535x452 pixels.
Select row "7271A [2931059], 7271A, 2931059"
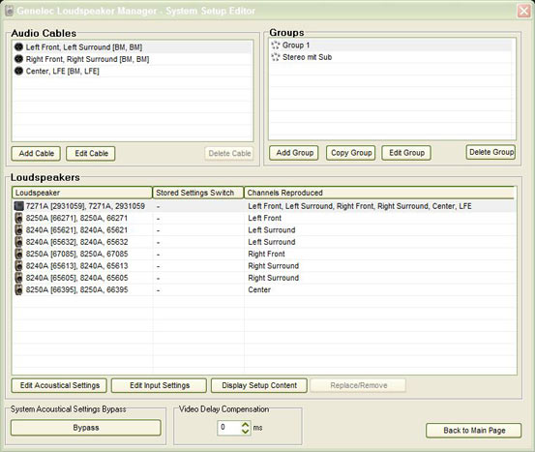pos(264,206)
